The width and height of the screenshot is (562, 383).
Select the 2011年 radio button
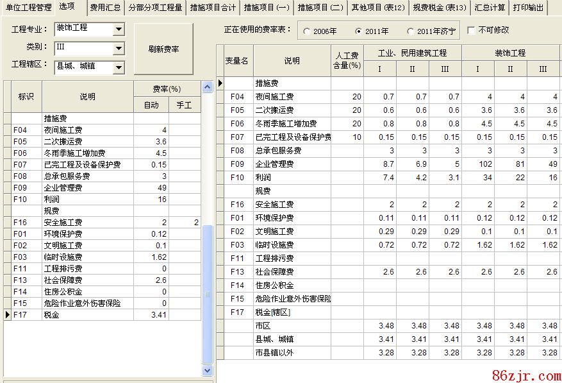click(x=358, y=31)
